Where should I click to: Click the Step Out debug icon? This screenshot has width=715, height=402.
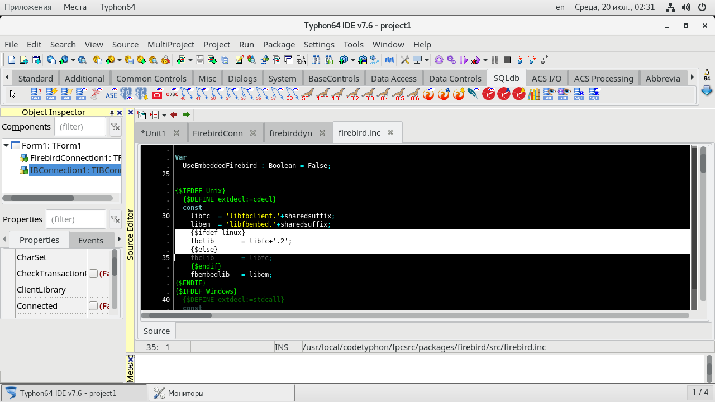tap(544, 60)
